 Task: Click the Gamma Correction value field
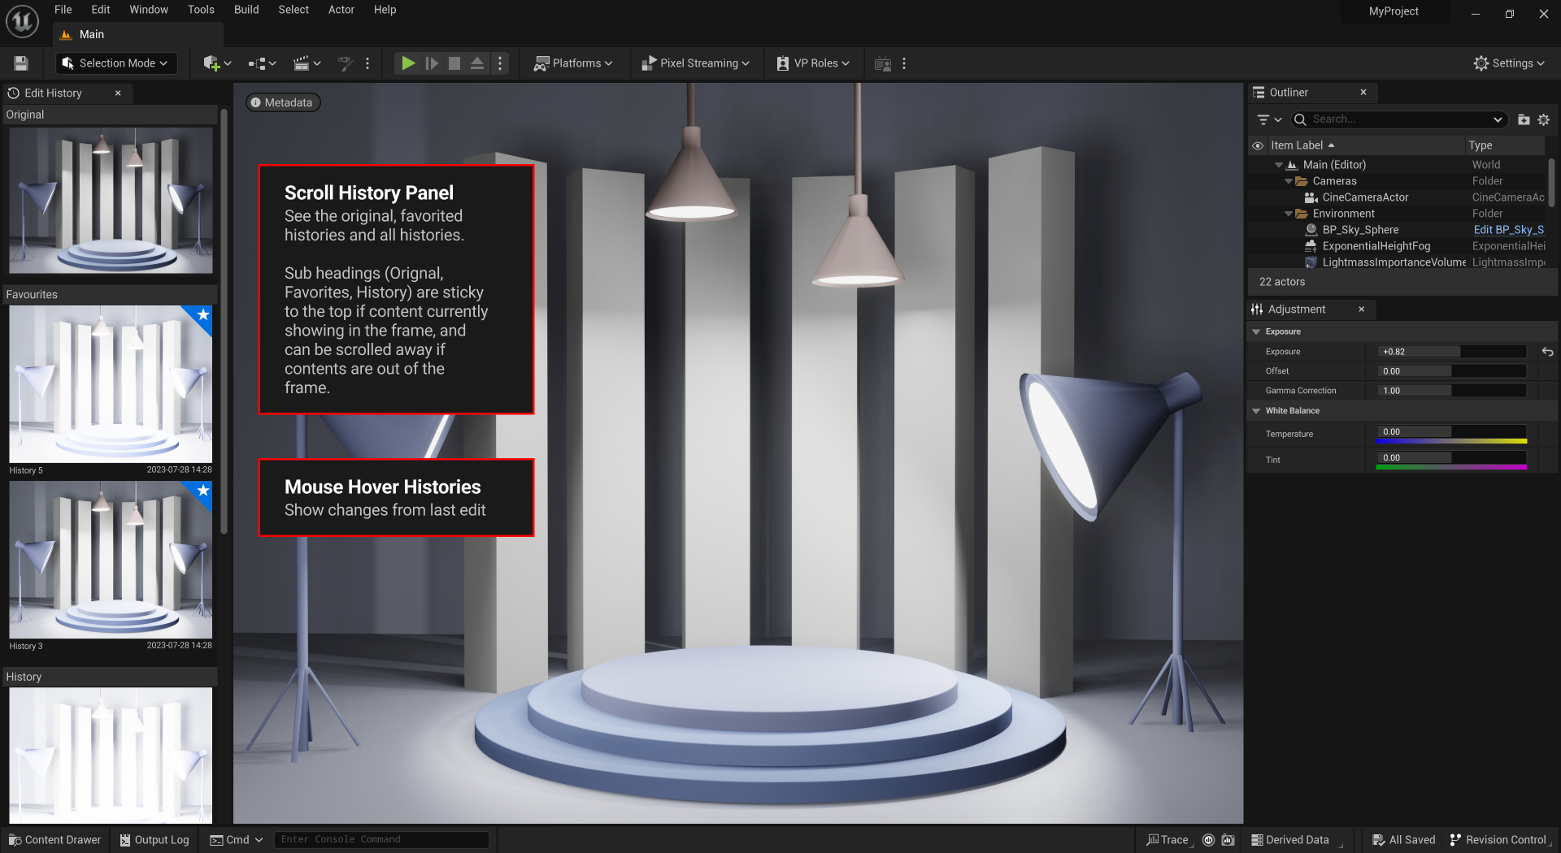[1452, 391]
